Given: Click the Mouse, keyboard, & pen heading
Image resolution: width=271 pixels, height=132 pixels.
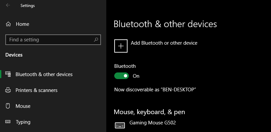Looking at the screenshot, I should tap(149, 112).
